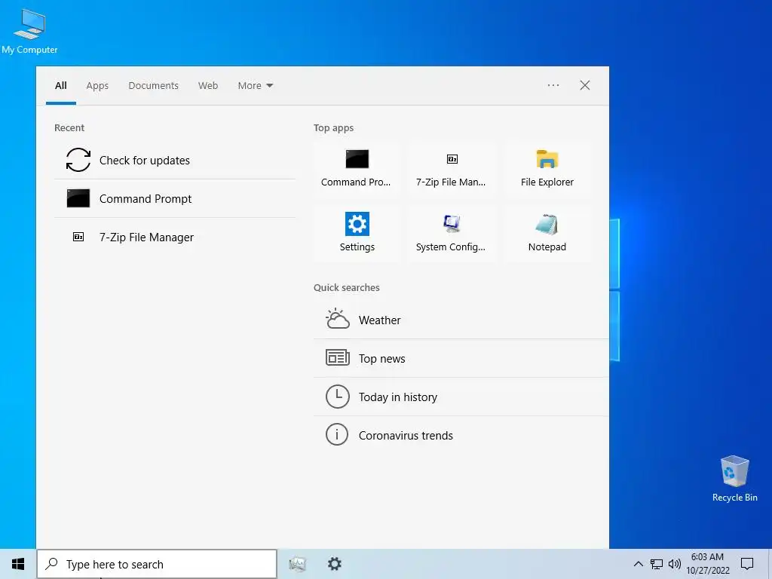Run the Weather quick search

pos(461,320)
